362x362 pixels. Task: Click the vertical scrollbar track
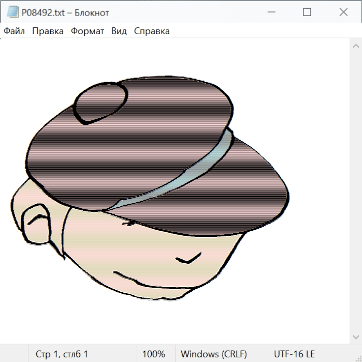(x=356, y=191)
